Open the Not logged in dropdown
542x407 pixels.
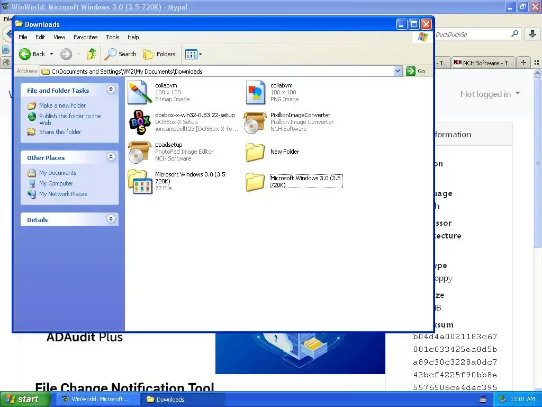click(490, 94)
